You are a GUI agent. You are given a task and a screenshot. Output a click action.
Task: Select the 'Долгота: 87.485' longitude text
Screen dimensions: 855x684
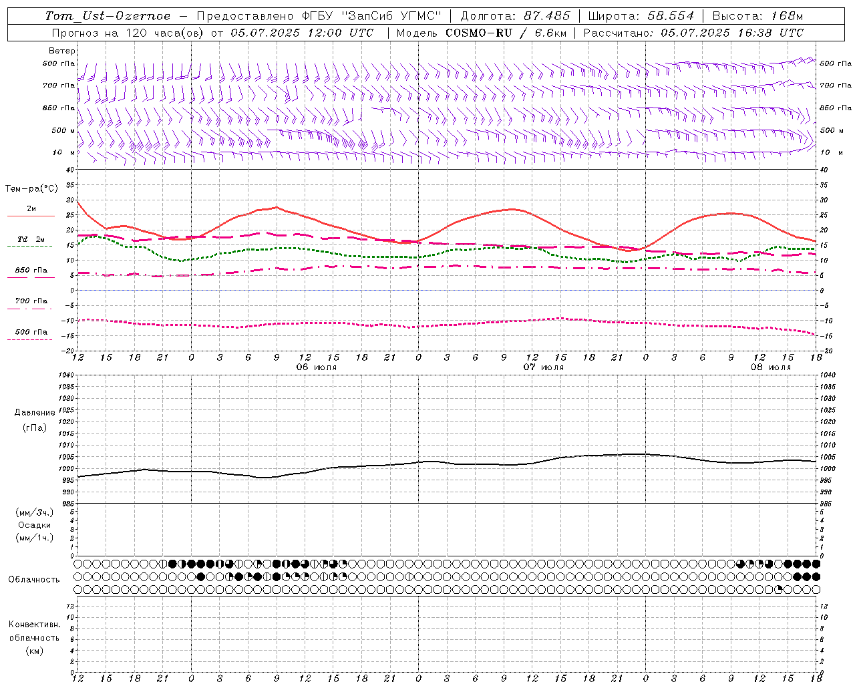(516, 16)
